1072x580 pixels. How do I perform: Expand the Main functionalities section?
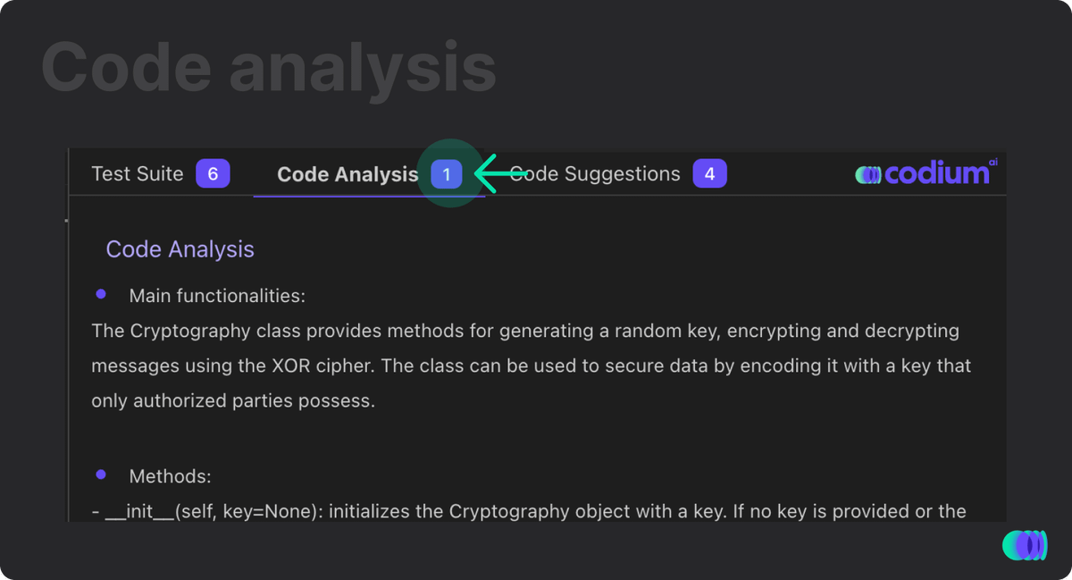218,295
